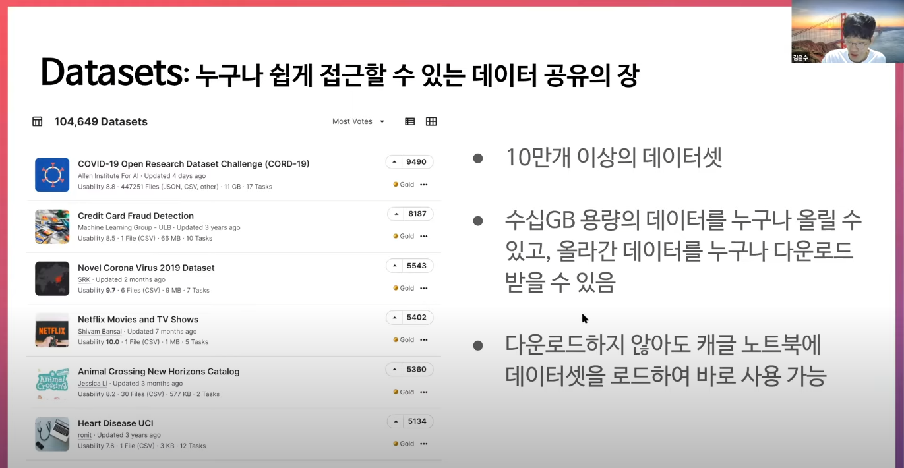The width and height of the screenshot is (904, 468).
Task: Click text 'Allen Institute For AI'
Action: (x=108, y=176)
